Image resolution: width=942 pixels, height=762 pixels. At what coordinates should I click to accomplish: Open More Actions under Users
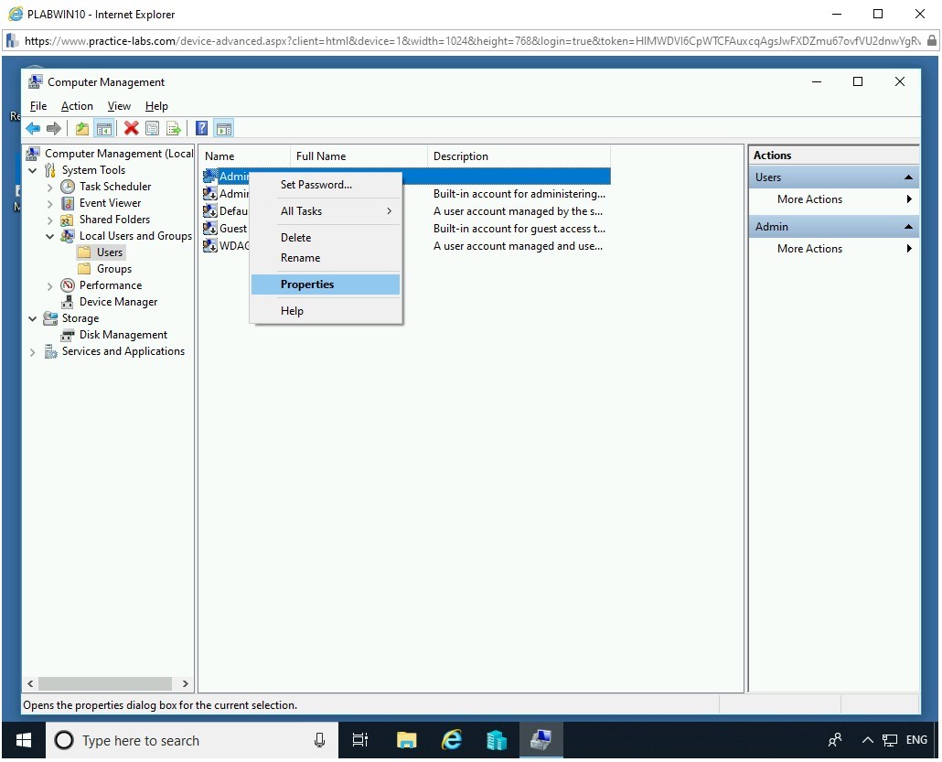click(x=834, y=199)
